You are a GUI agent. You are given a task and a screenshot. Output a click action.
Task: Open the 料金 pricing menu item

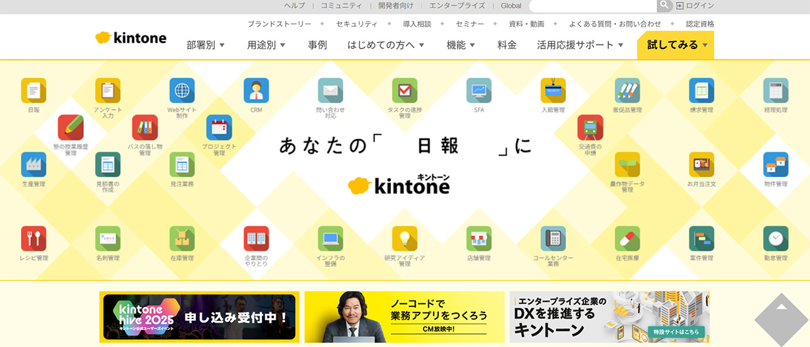pyautogui.click(x=507, y=45)
